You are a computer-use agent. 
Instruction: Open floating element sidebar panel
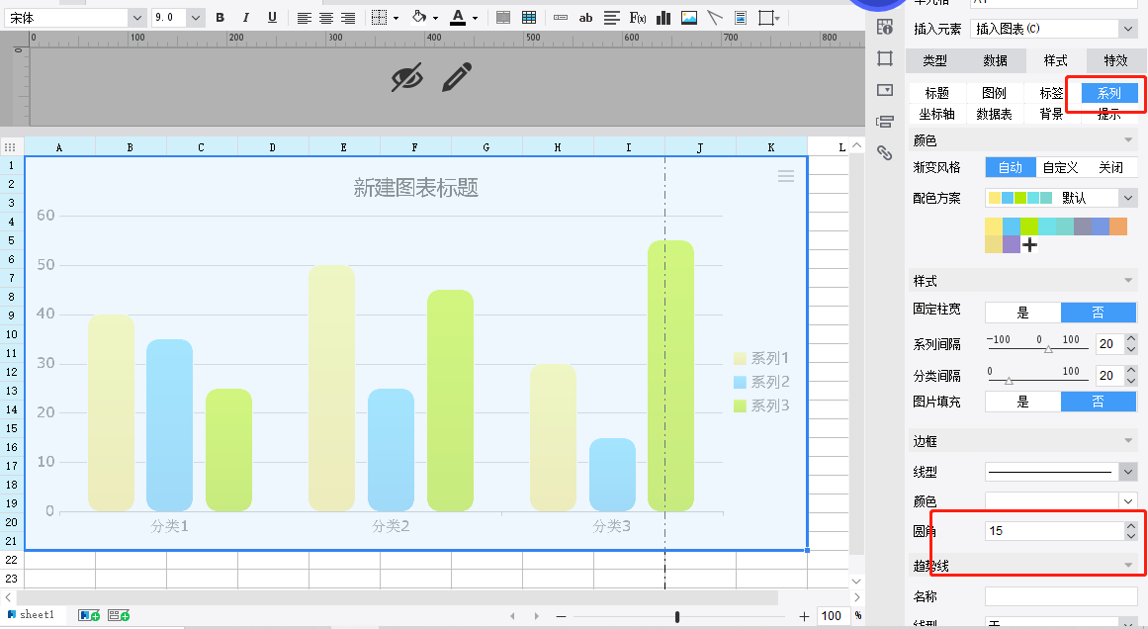coord(885,58)
